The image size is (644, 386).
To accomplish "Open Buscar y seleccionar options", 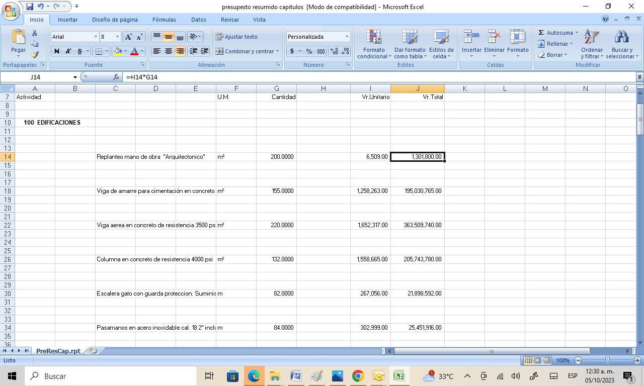I will [622, 44].
